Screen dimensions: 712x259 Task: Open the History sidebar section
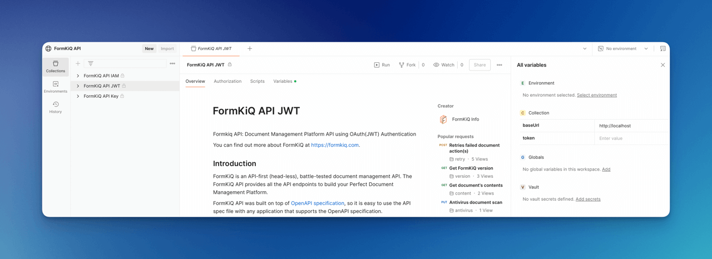[56, 107]
